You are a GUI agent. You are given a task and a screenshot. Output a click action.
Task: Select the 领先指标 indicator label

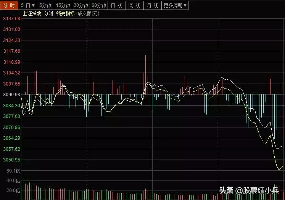pyautogui.click(x=66, y=13)
